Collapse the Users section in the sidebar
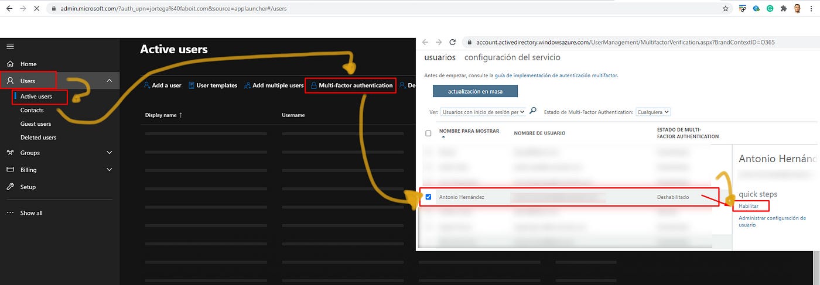The width and height of the screenshot is (820, 285). pos(110,81)
